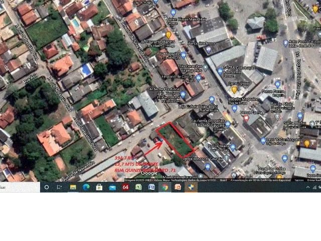Click the Ponto De Esfiha label
The height and width of the screenshot is (241, 321).
pyautogui.click(x=271, y=169)
